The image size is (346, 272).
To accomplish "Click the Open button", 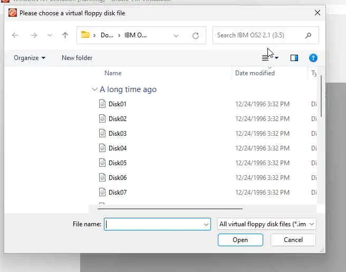I will tap(241, 240).
